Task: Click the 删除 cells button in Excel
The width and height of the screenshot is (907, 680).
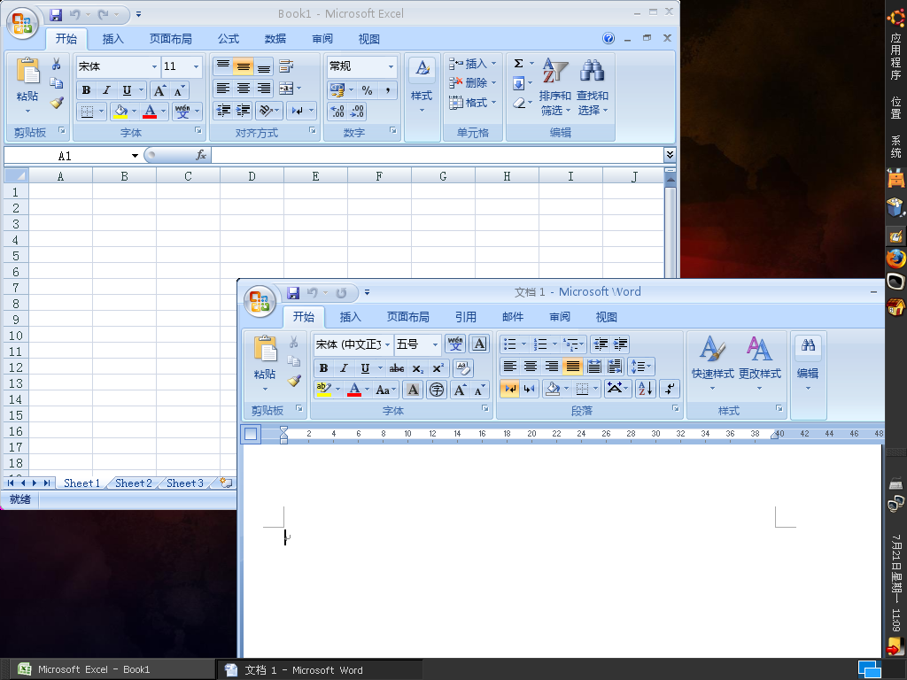Action: click(x=473, y=82)
